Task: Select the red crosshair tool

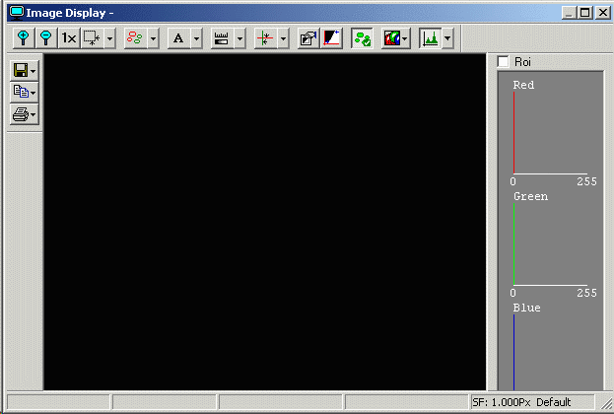Action: pos(264,38)
